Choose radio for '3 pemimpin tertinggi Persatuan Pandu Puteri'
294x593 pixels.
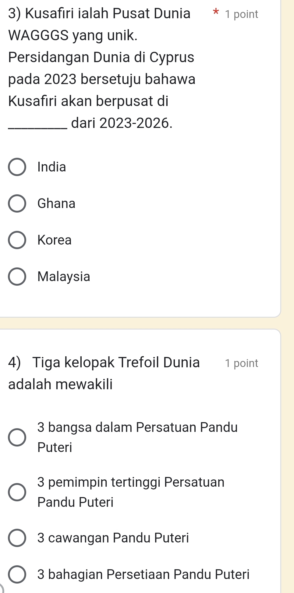pyautogui.click(x=17, y=492)
